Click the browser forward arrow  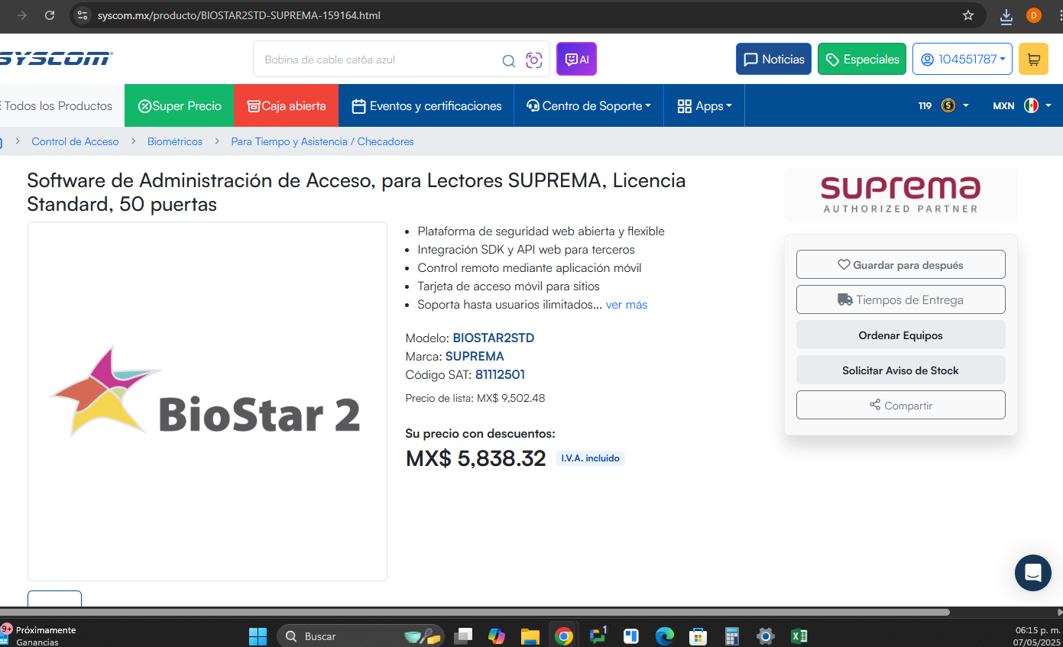(22, 15)
